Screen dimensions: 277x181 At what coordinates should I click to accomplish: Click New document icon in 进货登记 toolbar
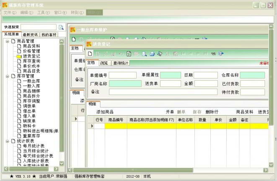pyautogui.click(x=90, y=54)
